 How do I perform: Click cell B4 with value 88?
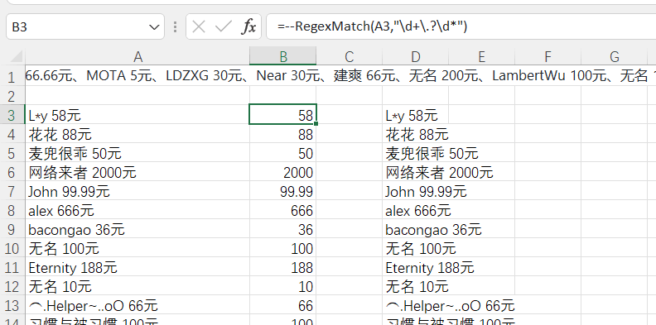point(282,134)
